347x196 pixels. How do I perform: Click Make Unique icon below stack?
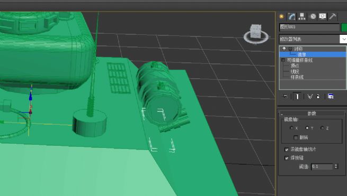(310, 97)
